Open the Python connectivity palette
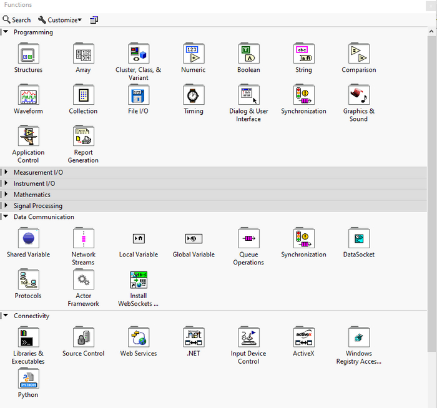Screen dimensions: 437x408 click(28, 379)
